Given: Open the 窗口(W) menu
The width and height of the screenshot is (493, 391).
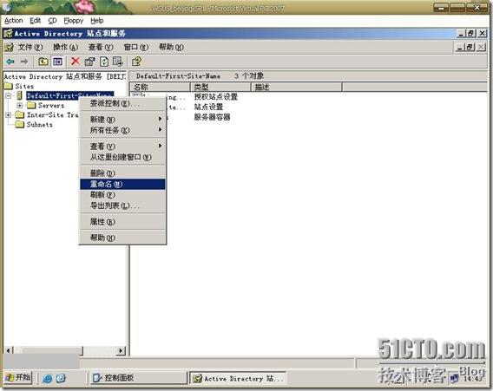Looking at the screenshot, I should (135, 48).
